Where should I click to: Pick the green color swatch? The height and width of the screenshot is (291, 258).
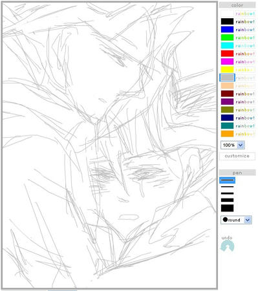point(227,38)
